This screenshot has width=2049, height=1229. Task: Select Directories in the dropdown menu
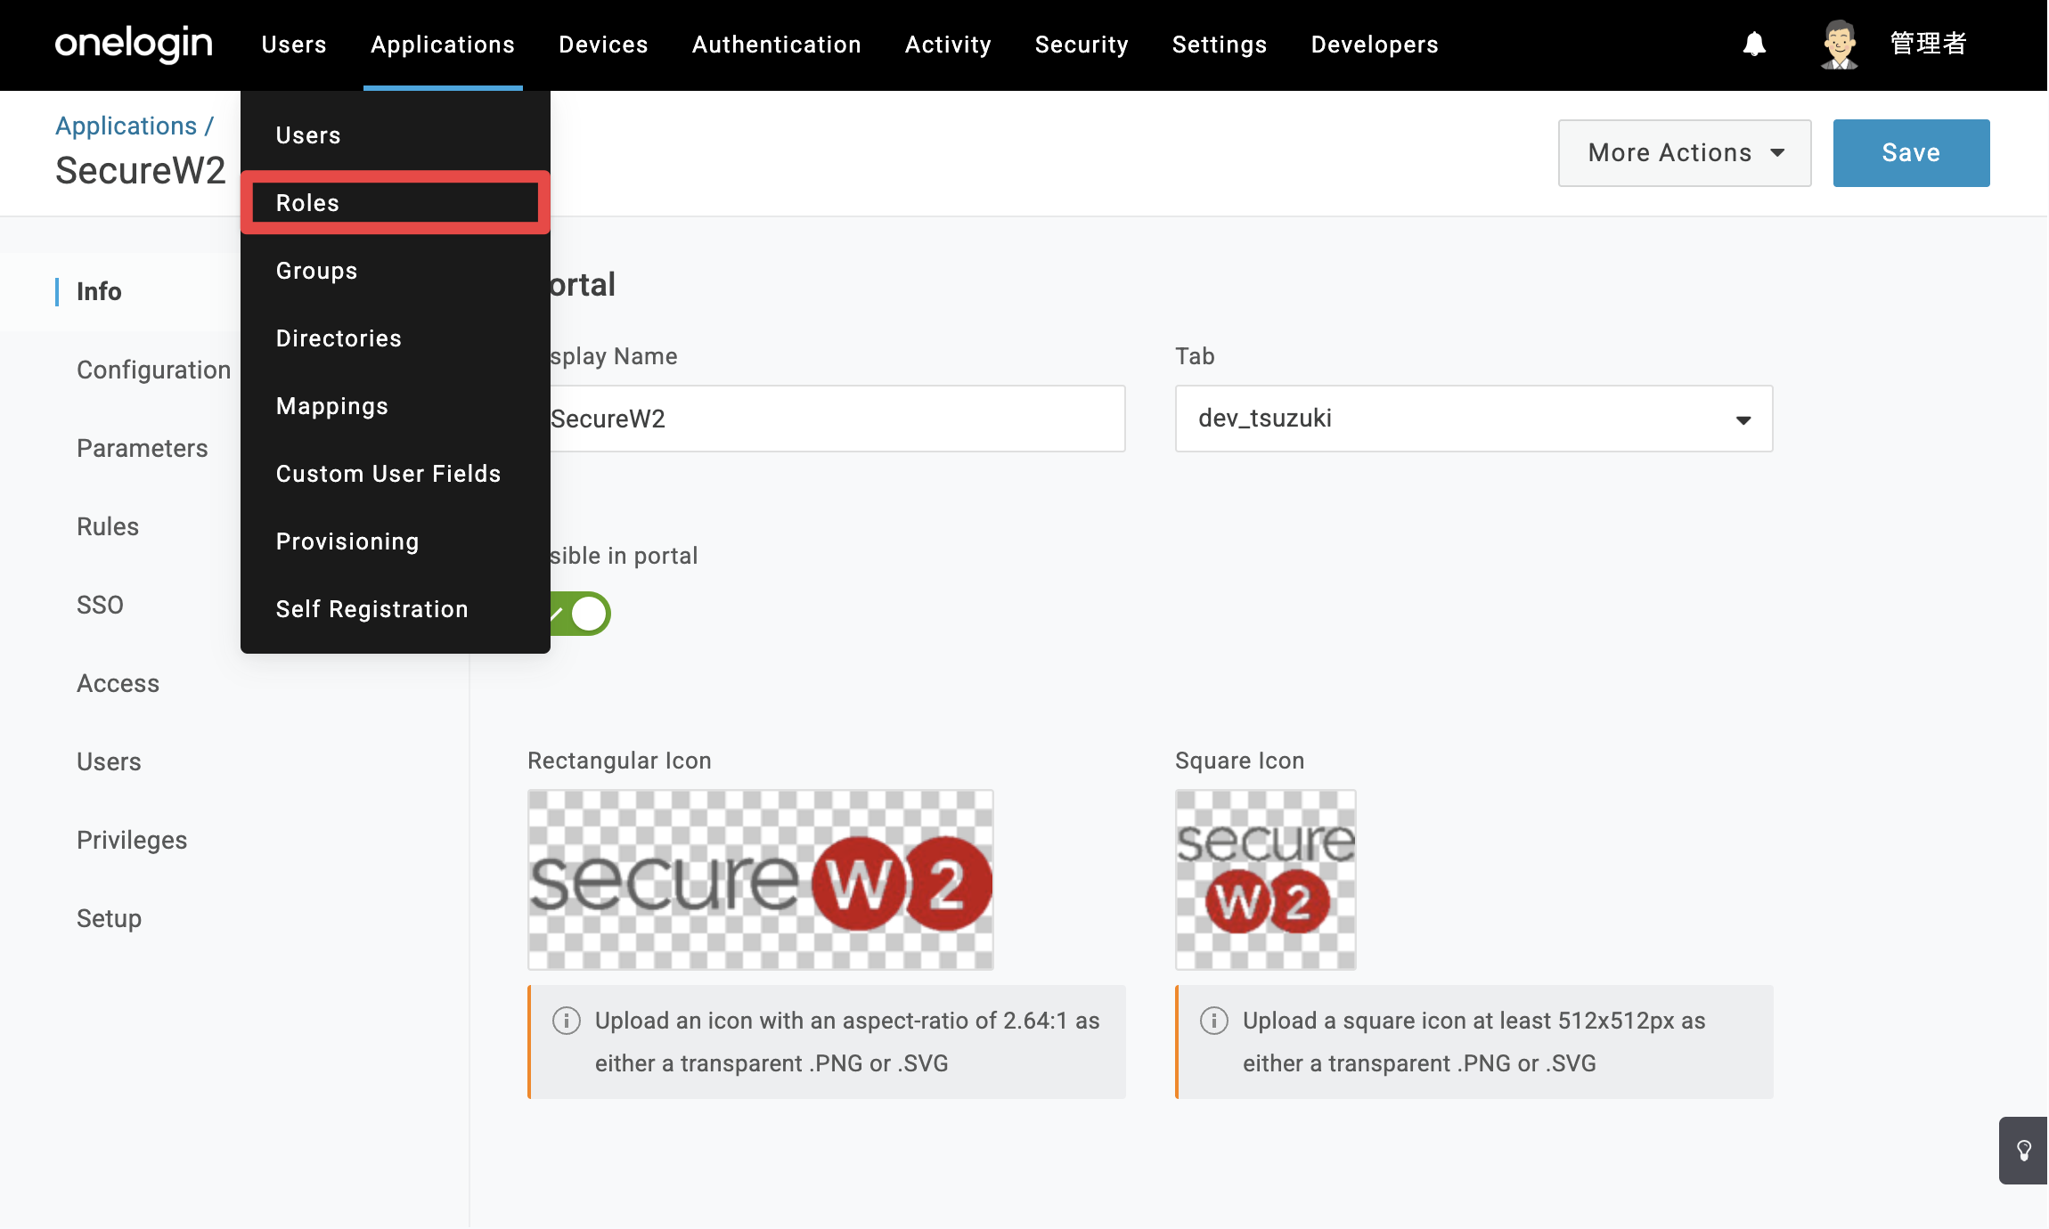click(396, 338)
